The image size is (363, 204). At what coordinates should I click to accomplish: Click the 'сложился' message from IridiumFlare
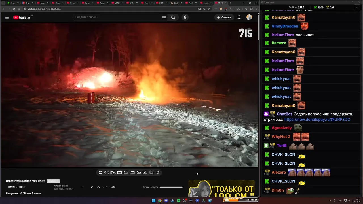click(305, 35)
